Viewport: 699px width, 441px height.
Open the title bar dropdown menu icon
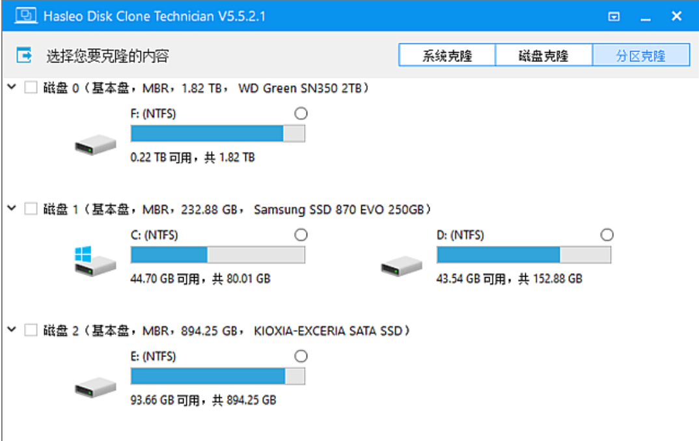coord(613,17)
